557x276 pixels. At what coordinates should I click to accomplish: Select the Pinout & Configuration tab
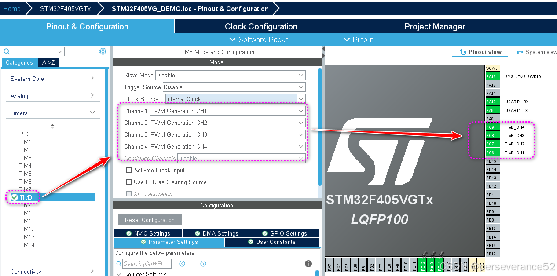coord(87,26)
